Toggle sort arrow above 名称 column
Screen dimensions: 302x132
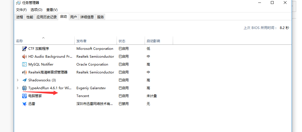pyautogui.click(x=43, y=38)
